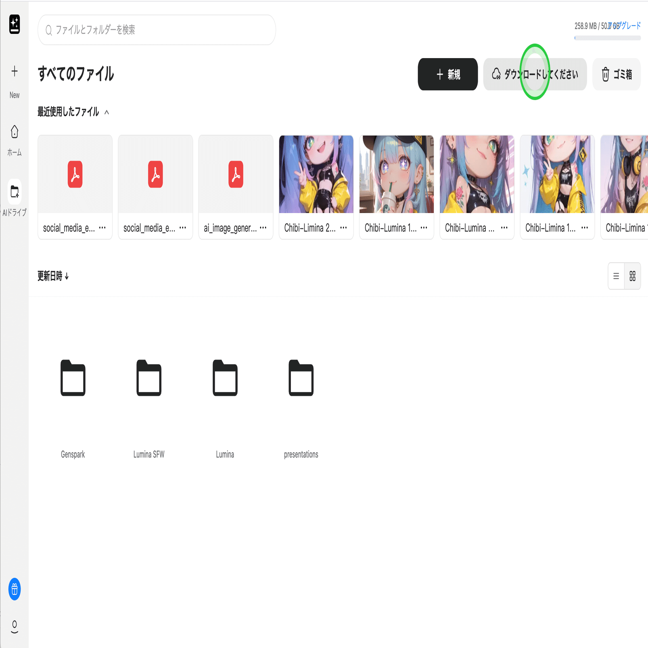
Task: Click the New plus icon in sidebar
Action: (15, 71)
